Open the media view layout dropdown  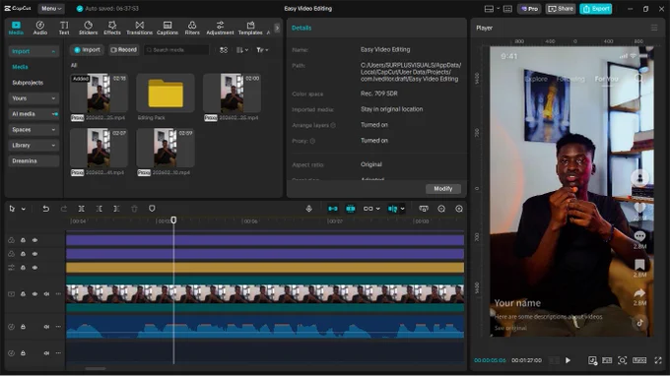(x=241, y=50)
